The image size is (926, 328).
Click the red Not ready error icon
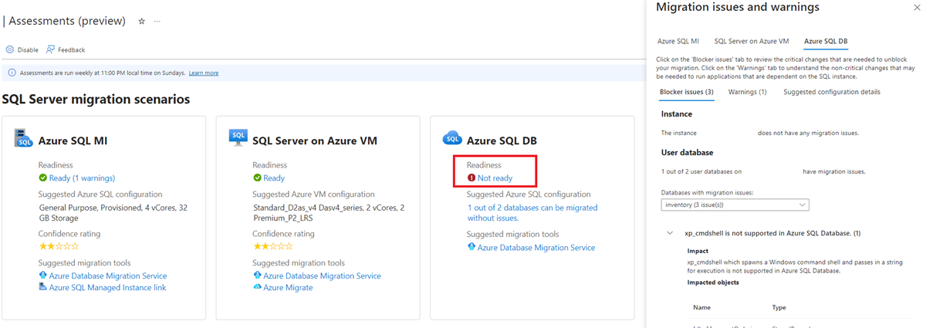471,178
